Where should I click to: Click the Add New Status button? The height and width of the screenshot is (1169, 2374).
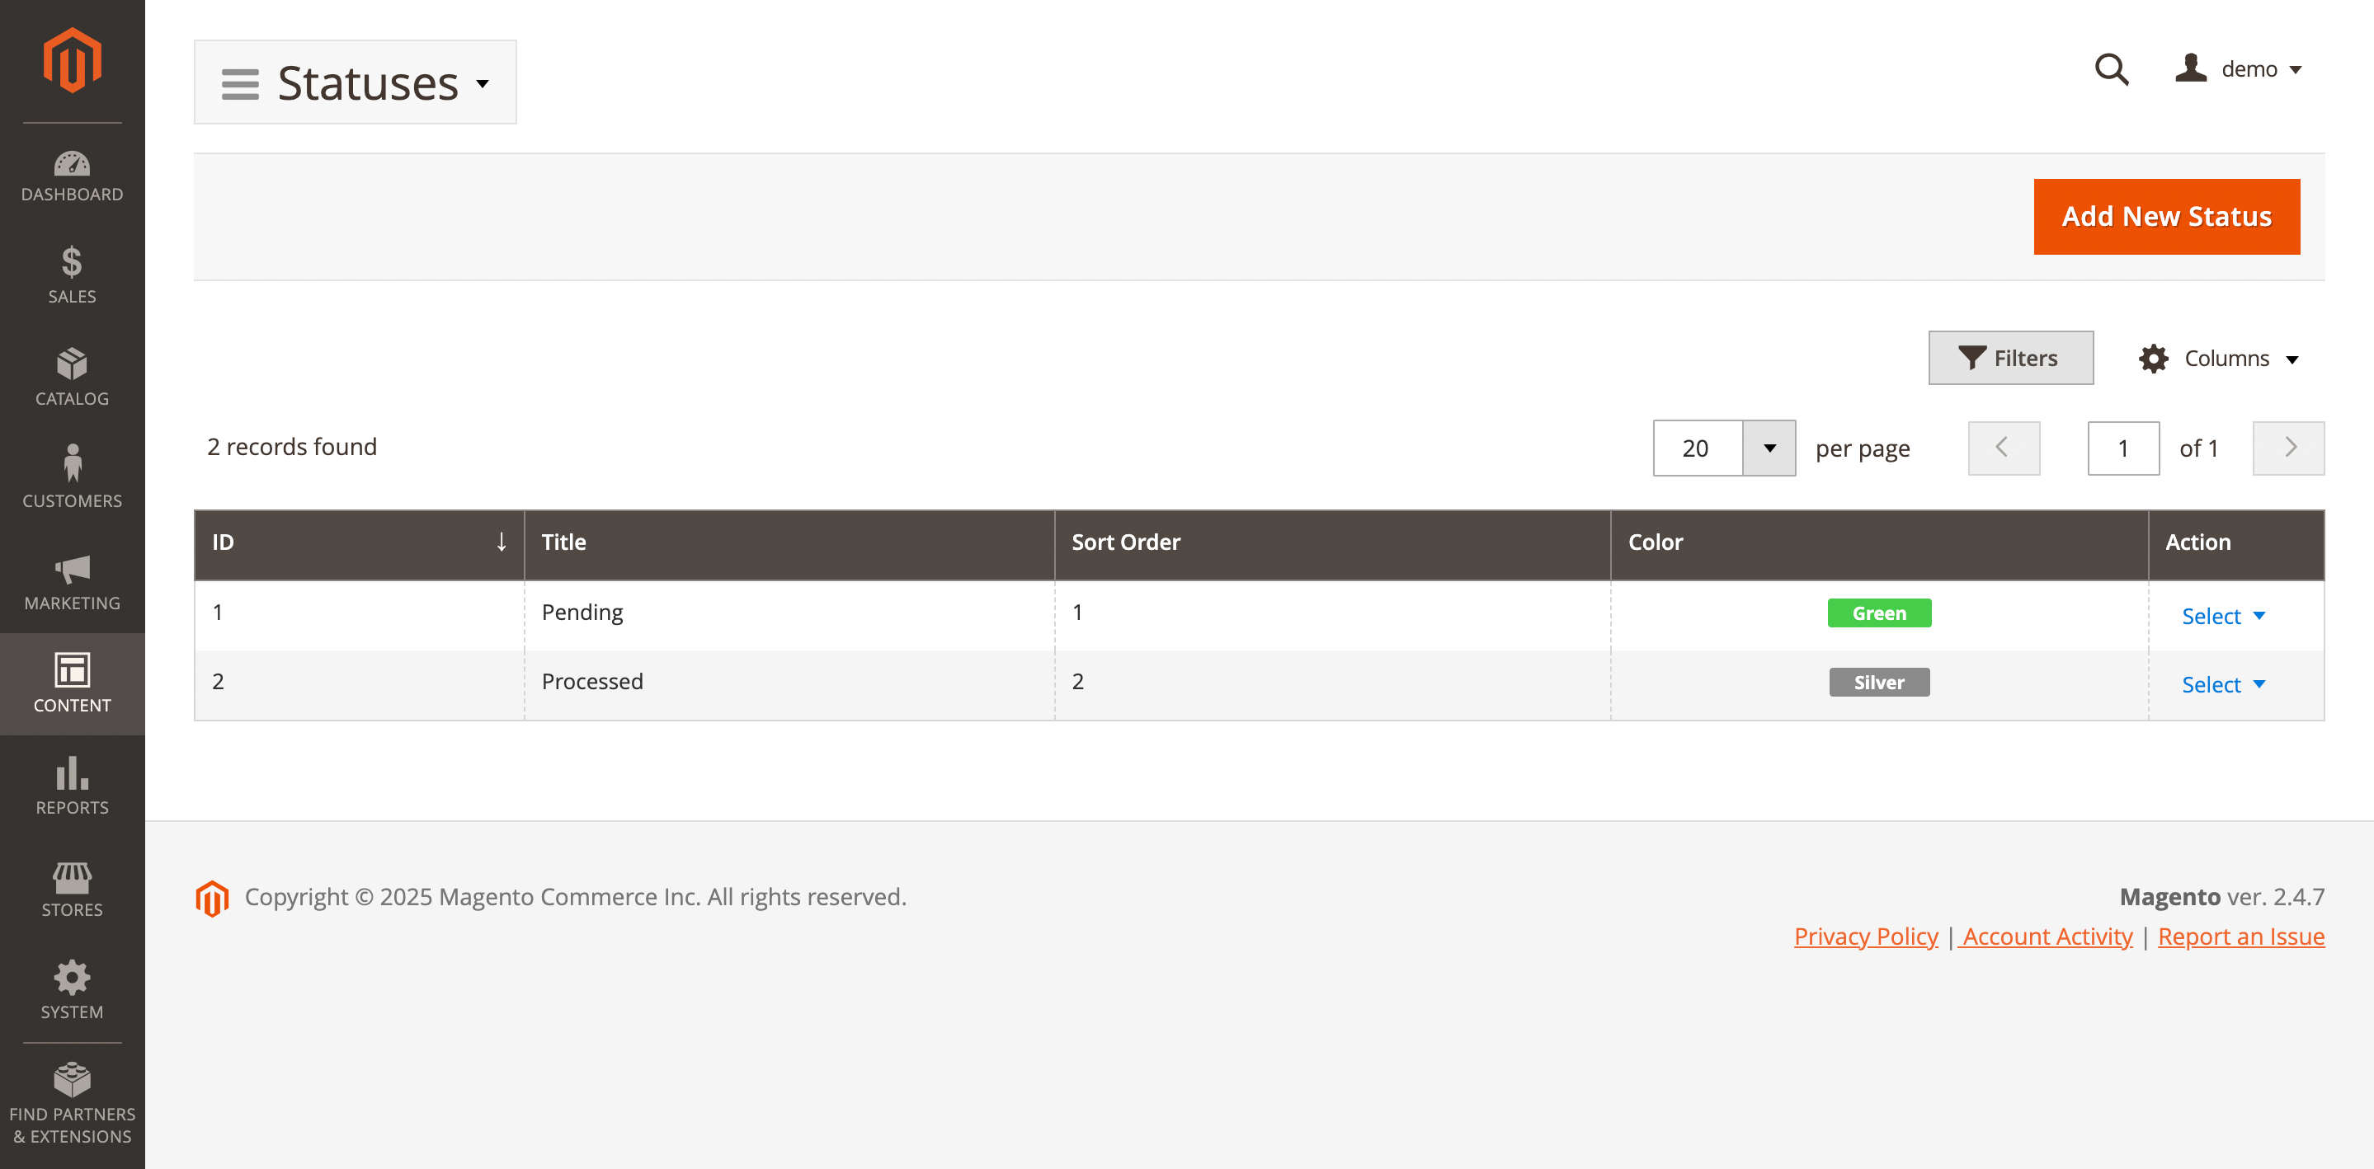(x=2166, y=217)
